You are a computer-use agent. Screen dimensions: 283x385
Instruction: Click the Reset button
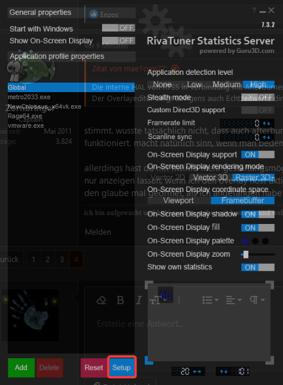click(x=94, y=368)
